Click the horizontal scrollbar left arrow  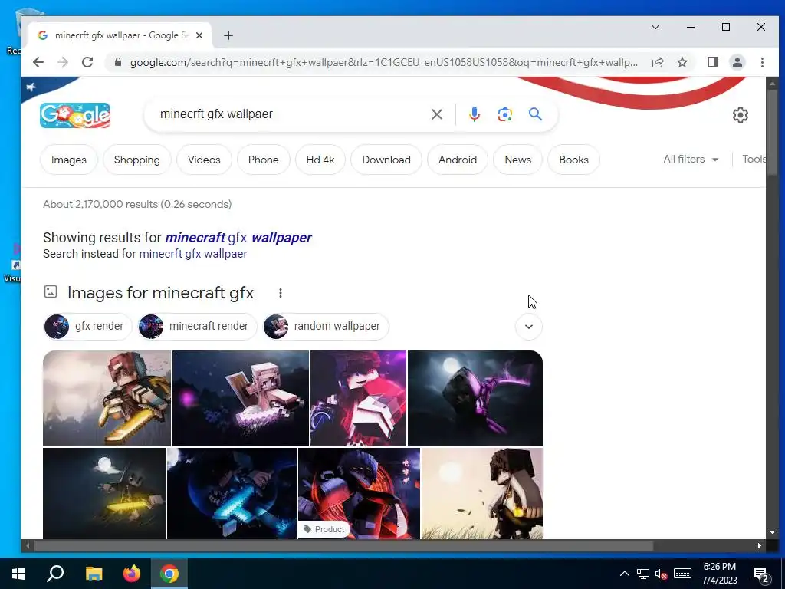tap(28, 545)
